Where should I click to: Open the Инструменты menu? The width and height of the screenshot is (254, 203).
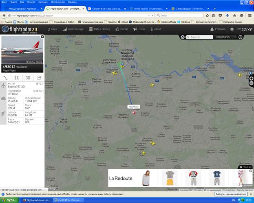[x=58, y=2]
